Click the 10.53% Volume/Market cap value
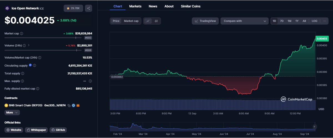The image size is (333, 138). click(x=87, y=58)
